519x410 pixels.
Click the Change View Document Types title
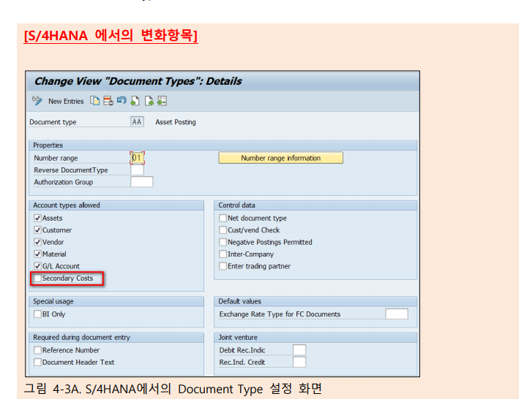138,81
